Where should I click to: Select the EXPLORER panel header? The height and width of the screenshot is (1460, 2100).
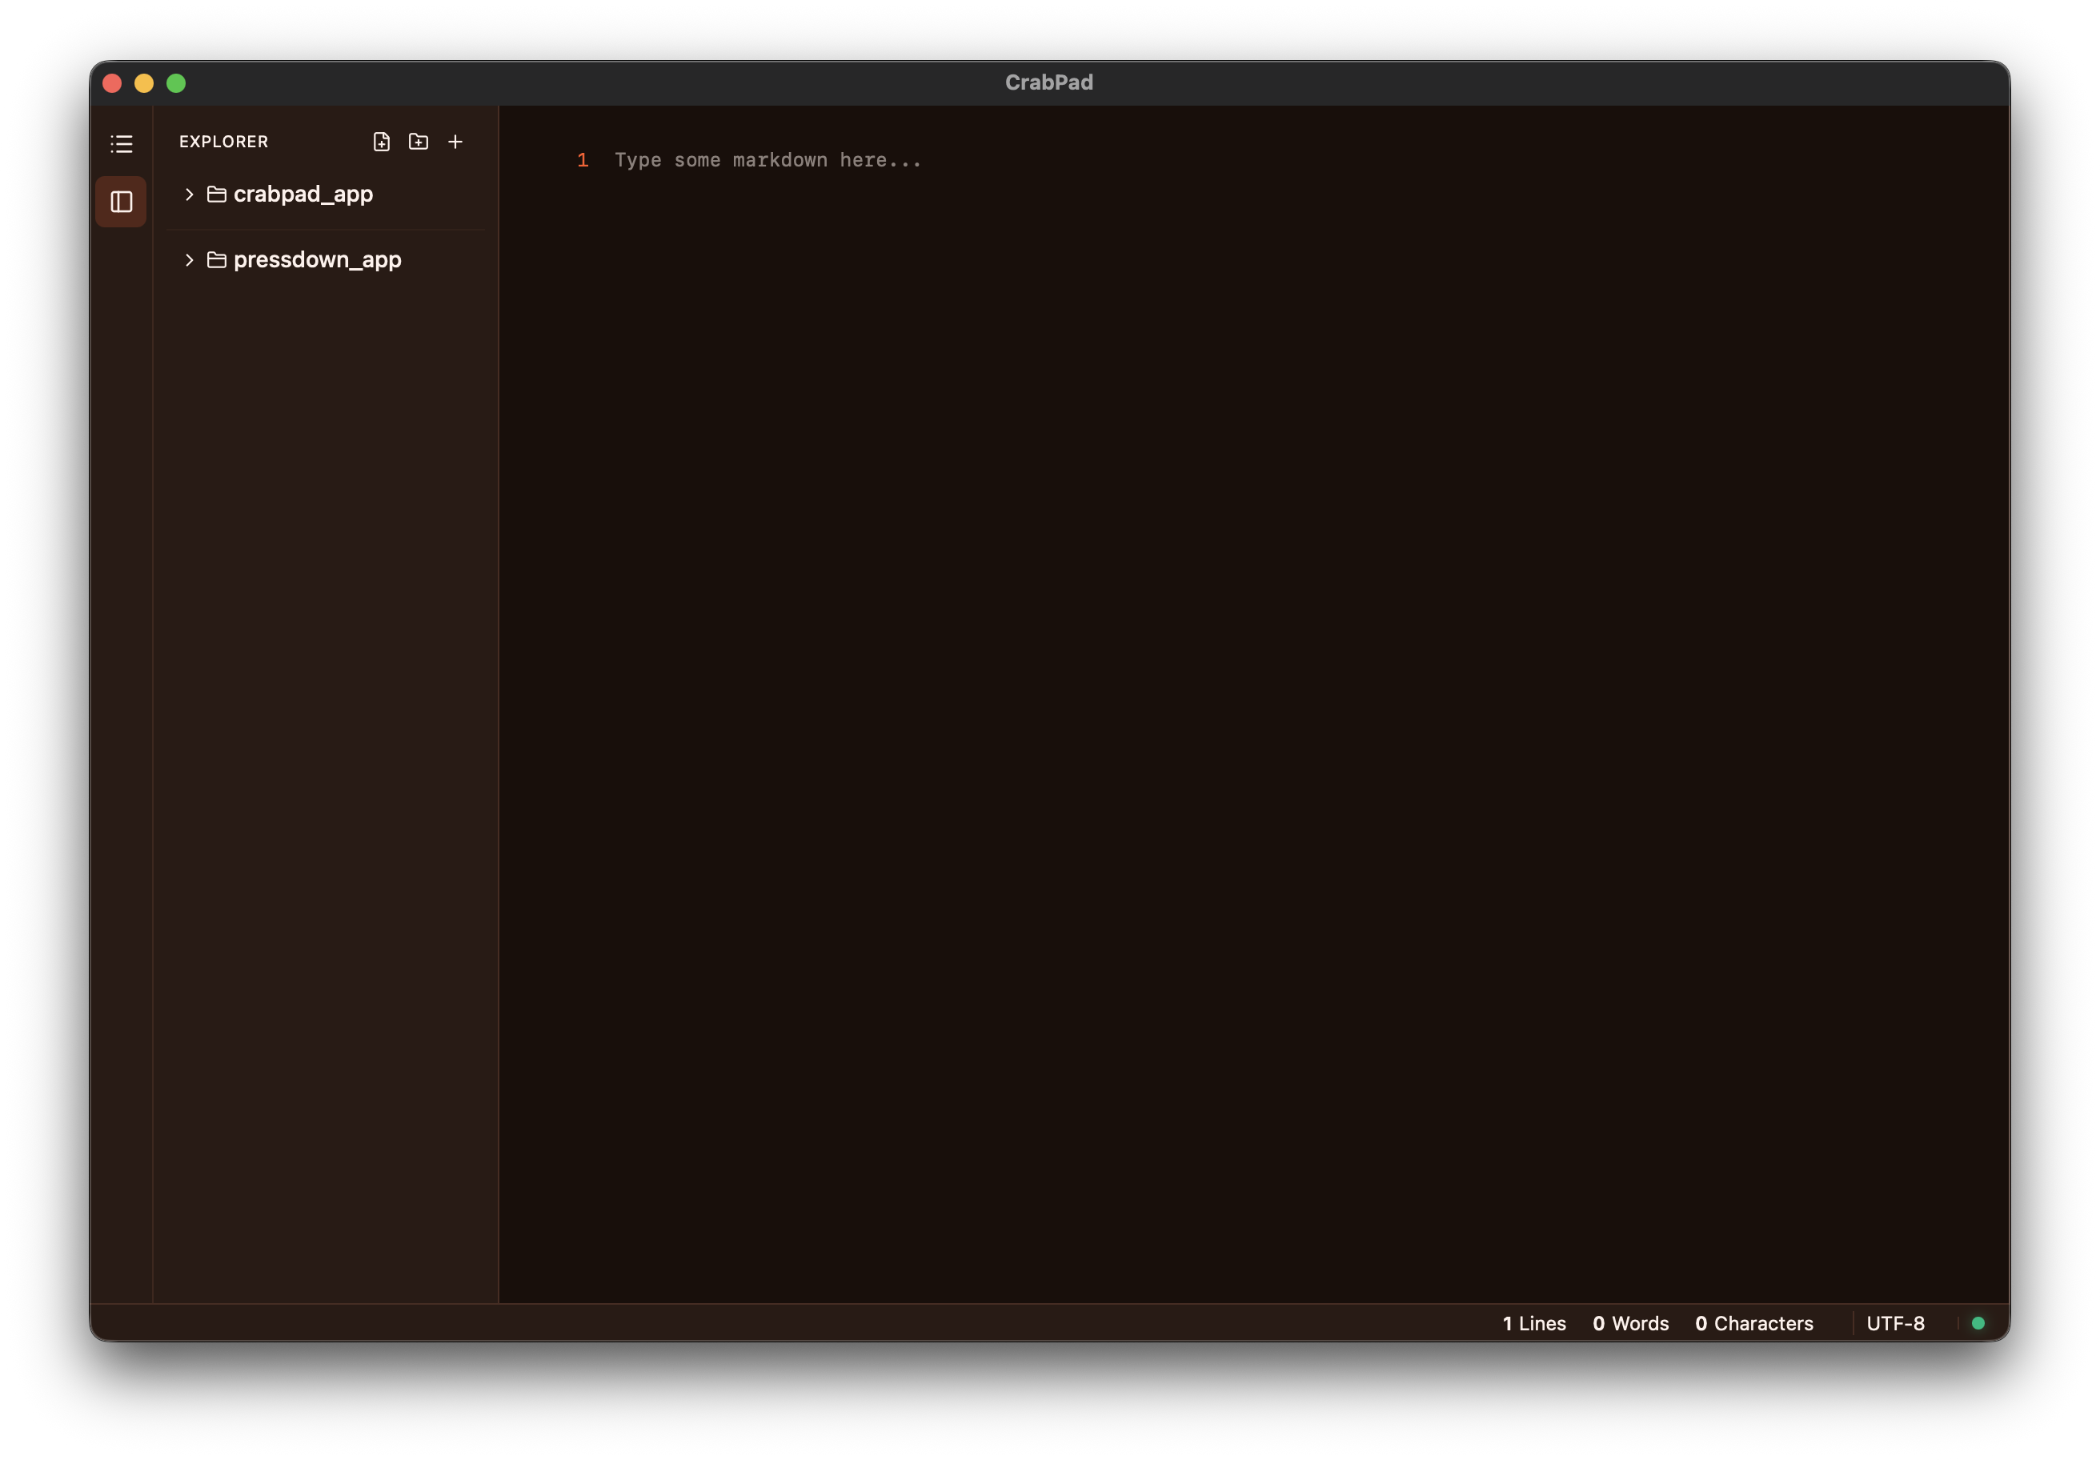point(223,142)
